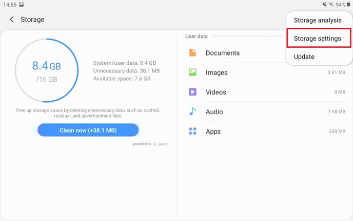
Task: Tap the Wi-Fi icon in status bar
Action: 331,4
